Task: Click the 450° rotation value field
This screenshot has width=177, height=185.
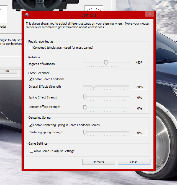Action: coord(139,62)
